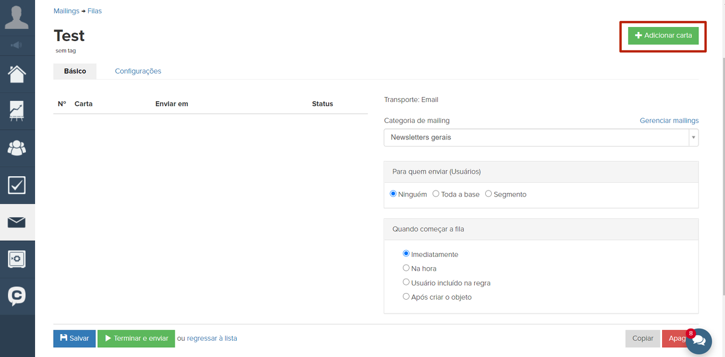Image resolution: width=725 pixels, height=357 pixels.
Task: Click the Gerenciar mailings link
Action: pyautogui.click(x=669, y=121)
